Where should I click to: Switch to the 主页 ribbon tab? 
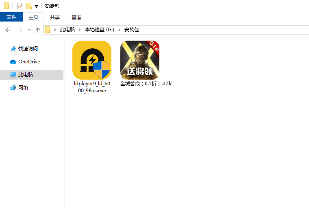tap(33, 17)
